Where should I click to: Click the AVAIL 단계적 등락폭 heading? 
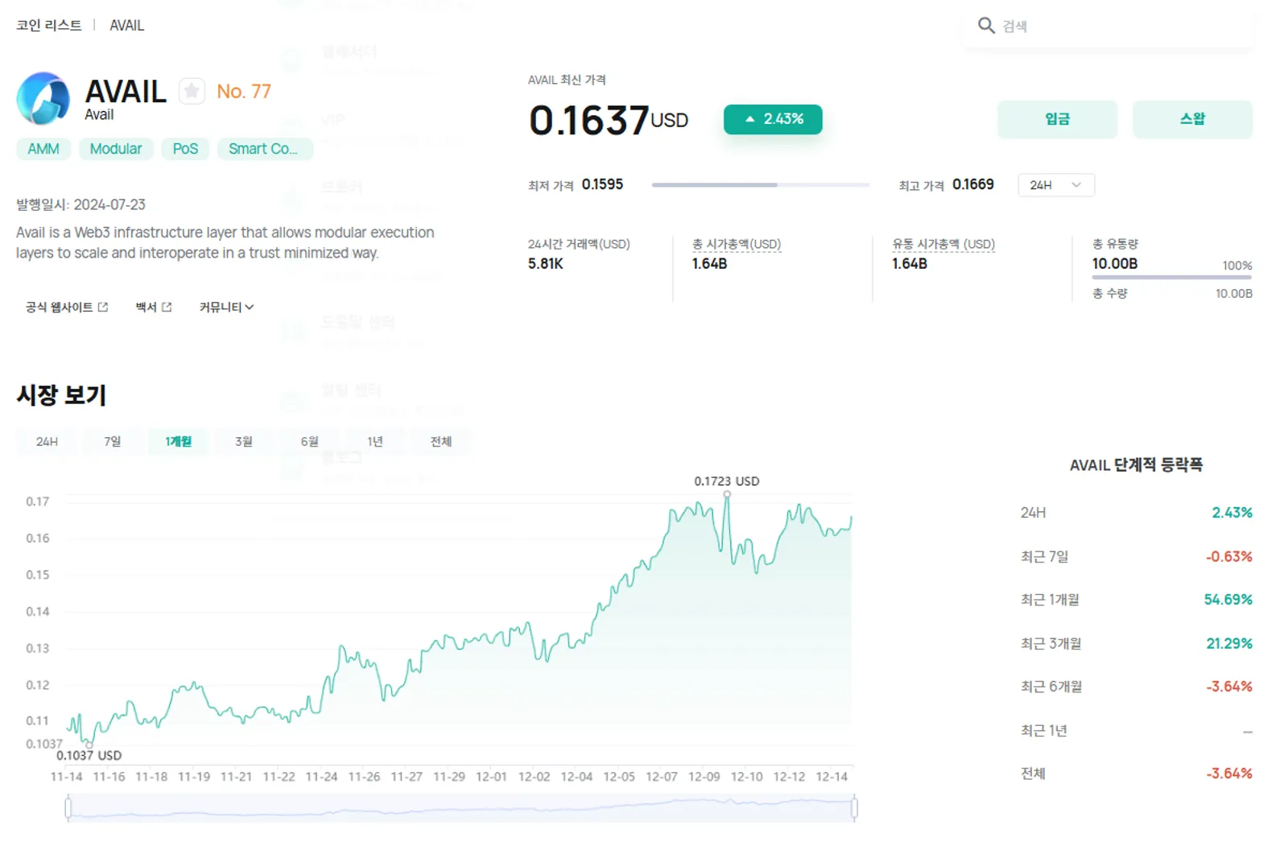(1136, 464)
